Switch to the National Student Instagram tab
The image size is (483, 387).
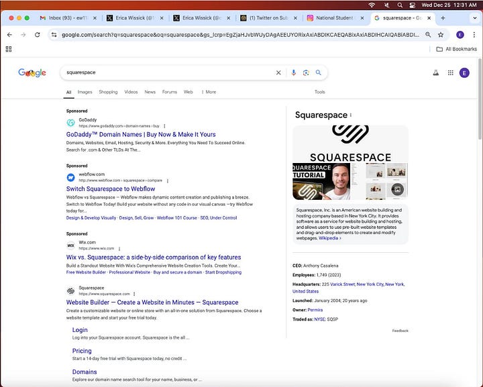point(334,18)
